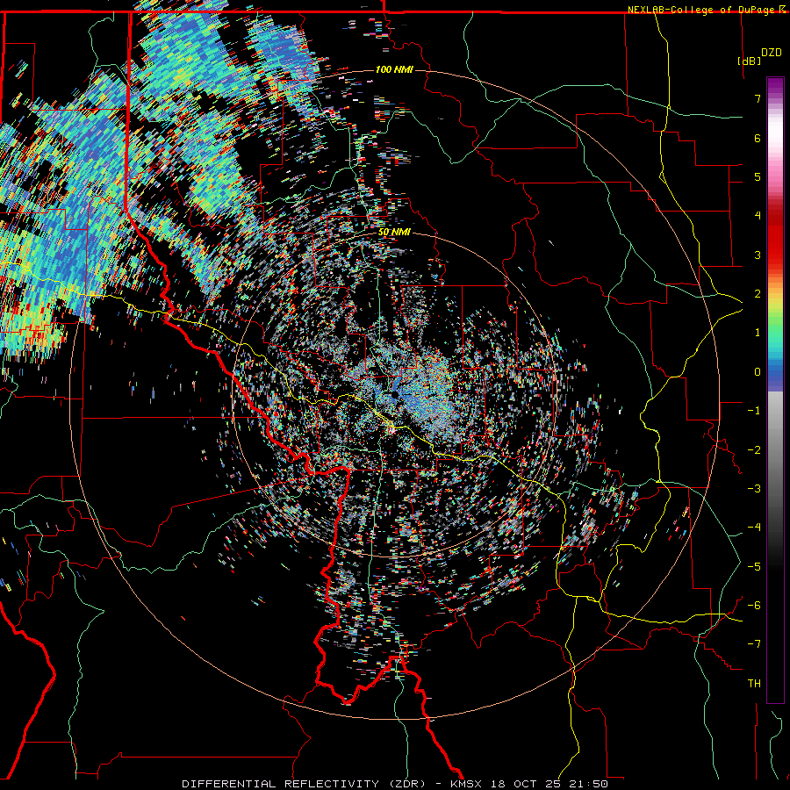This screenshot has height=790, width=790.
Task: Click the 0 value on the scale
Action: coord(758,372)
